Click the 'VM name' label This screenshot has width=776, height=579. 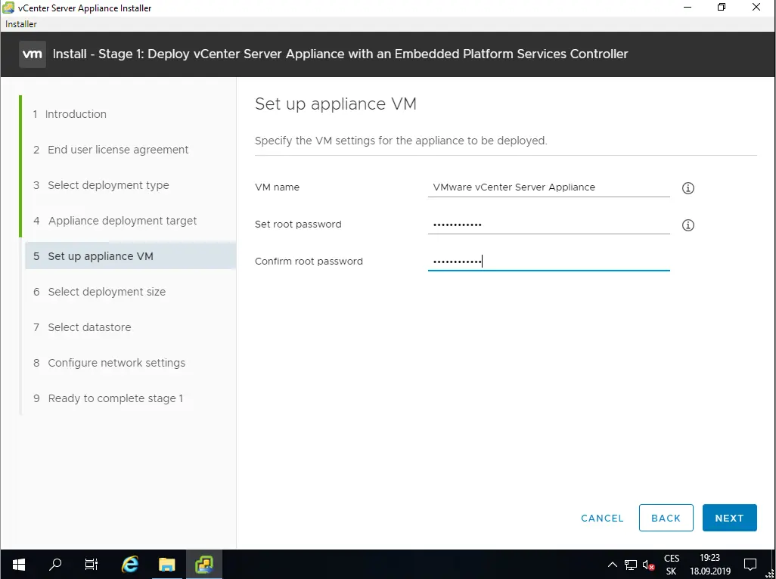277,187
